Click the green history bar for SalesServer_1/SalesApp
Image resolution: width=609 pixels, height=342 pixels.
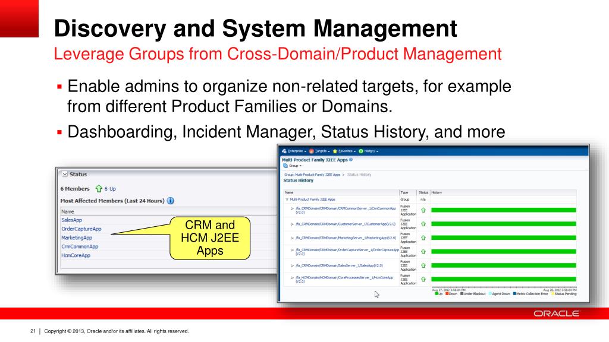pyautogui.click(x=503, y=265)
